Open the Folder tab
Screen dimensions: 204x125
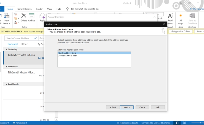[x=39, y=9]
